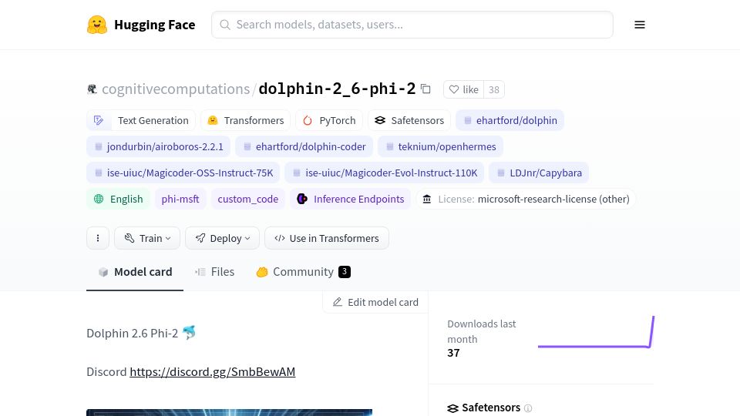Viewport: 740px width, 416px height.
Task: Click the 37 downloads value
Action: pyautogui.click(x=453, y=353)
